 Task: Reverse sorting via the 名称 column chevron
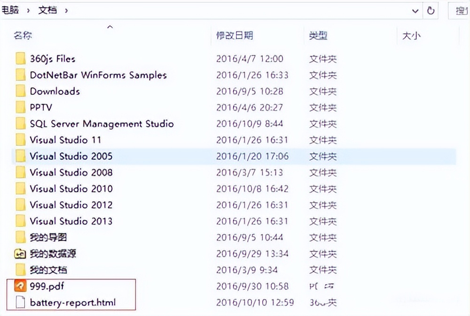110,27
